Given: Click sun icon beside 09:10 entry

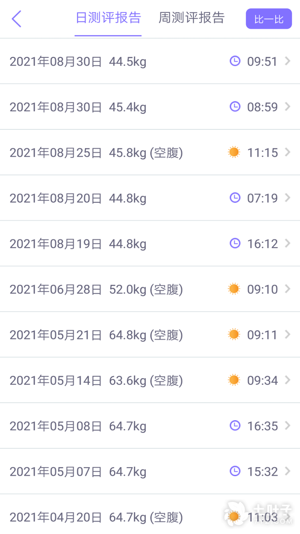Looking at the screenshot, I should (x=234, y=289).
